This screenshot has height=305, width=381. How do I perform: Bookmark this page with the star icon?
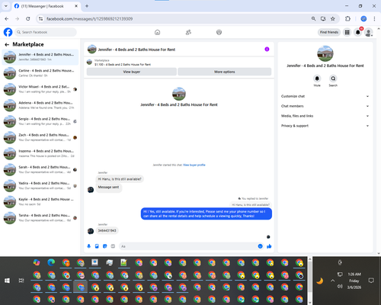pyautogui.click(x=333, y=19)
